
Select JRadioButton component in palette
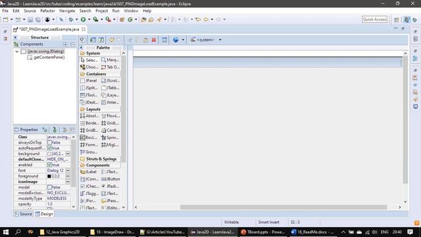point(110,186)
